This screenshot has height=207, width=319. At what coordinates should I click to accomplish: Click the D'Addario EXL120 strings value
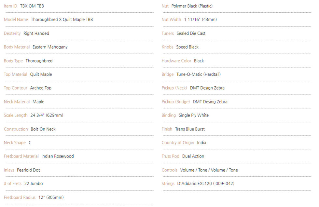click(206, 184)
